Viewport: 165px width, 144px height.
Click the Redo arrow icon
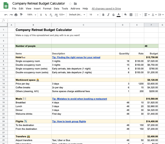click(x=11, y=15)
